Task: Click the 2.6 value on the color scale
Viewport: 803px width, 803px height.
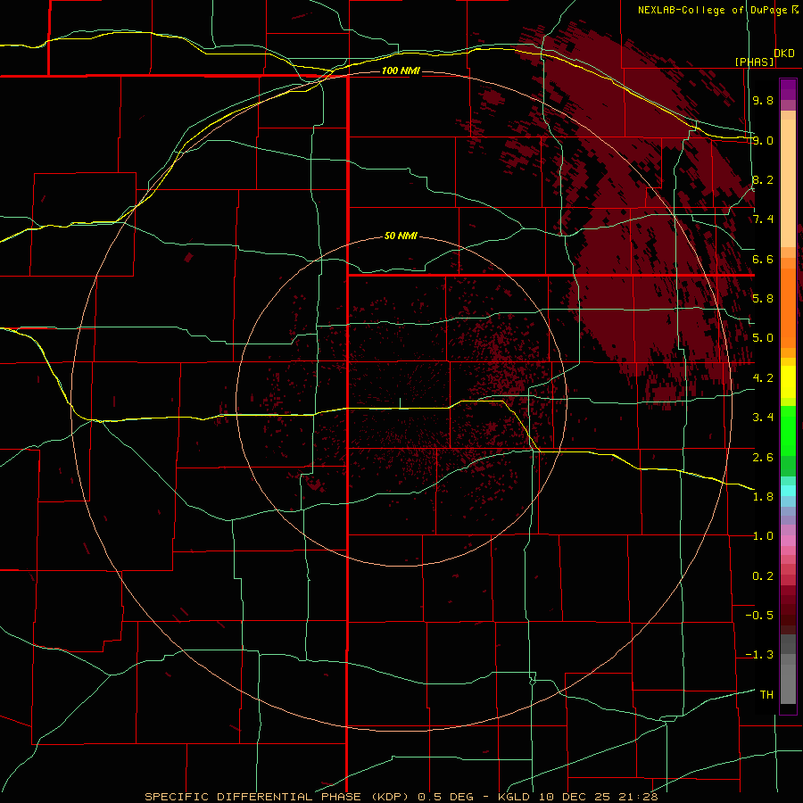Action: 763,457
